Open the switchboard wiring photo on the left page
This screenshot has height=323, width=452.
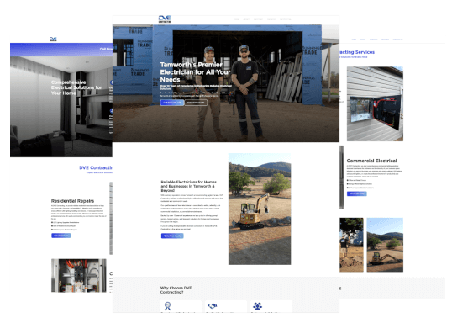[x=79, y=275]
